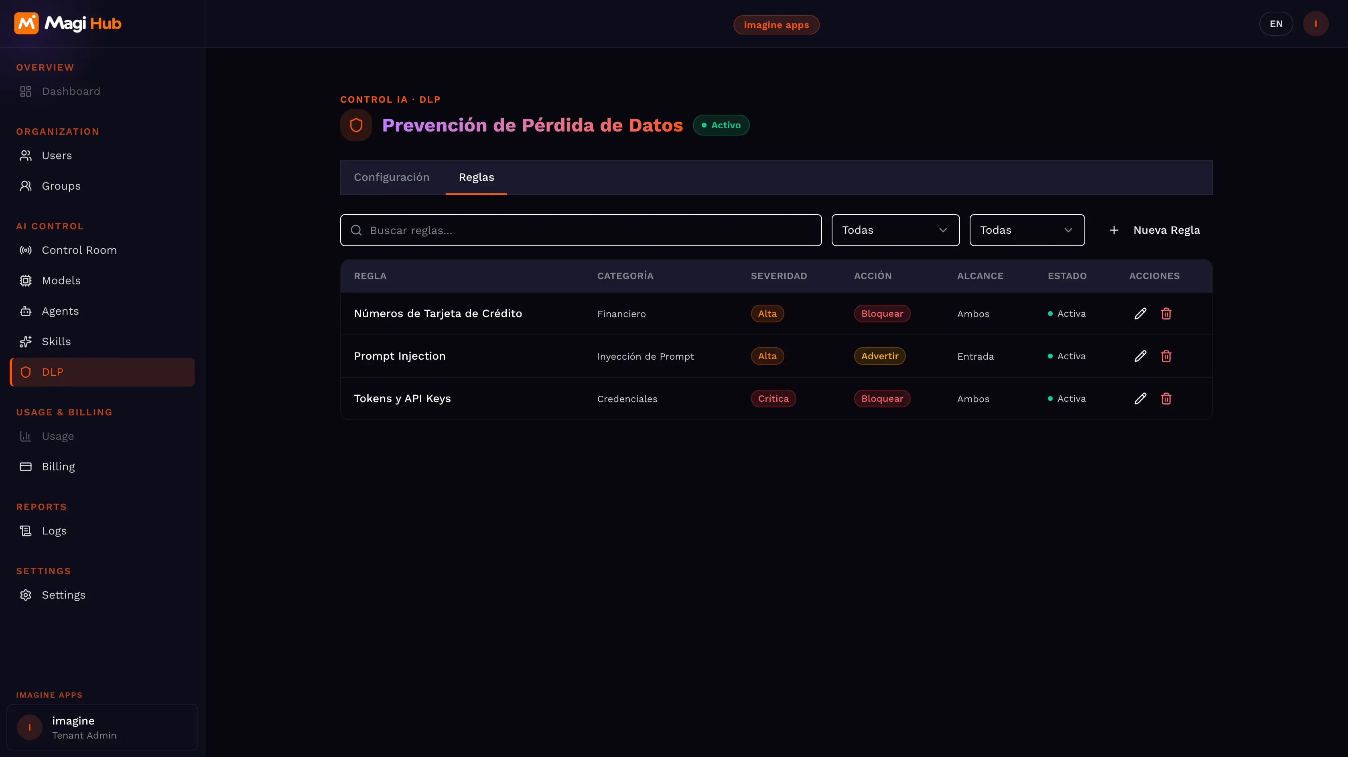Screen dimensions: 1348x757
Task: Open the imagine Tenant Admin profile card
Action: [x=102, y=727]
